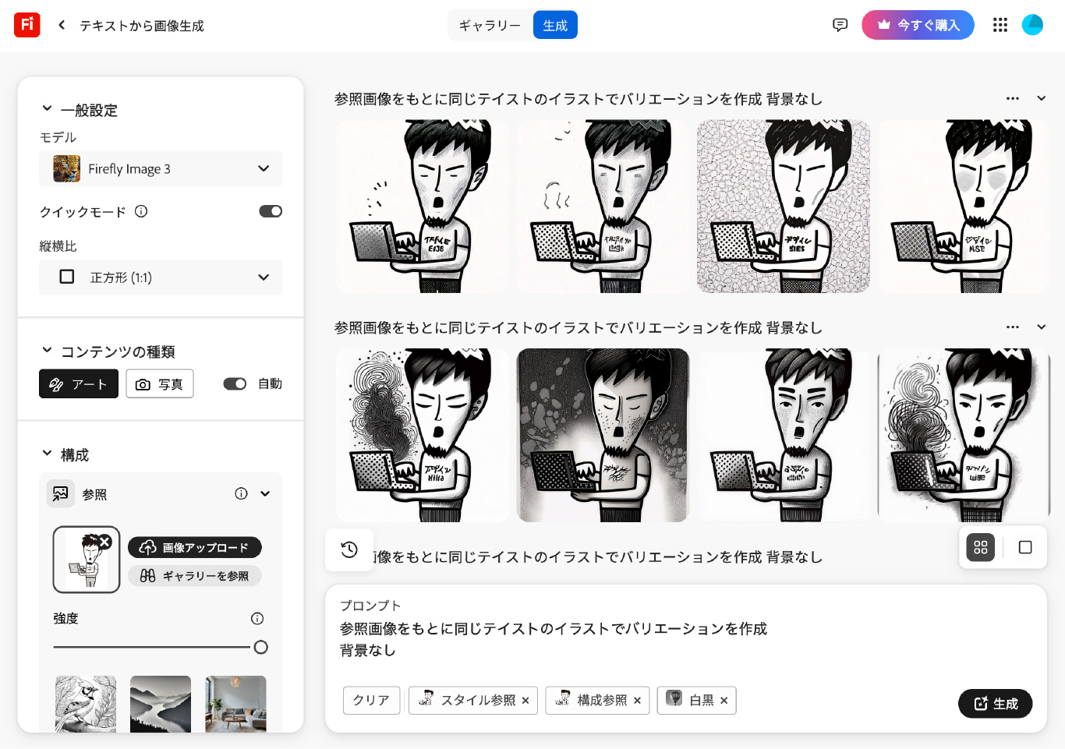Select the 写真 content type
The image size is (1065, 749).
[160, 384]
